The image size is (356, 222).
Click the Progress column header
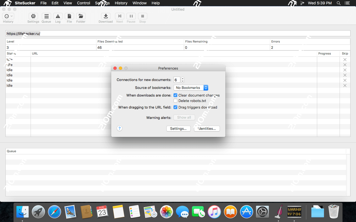tap(328, 53)
